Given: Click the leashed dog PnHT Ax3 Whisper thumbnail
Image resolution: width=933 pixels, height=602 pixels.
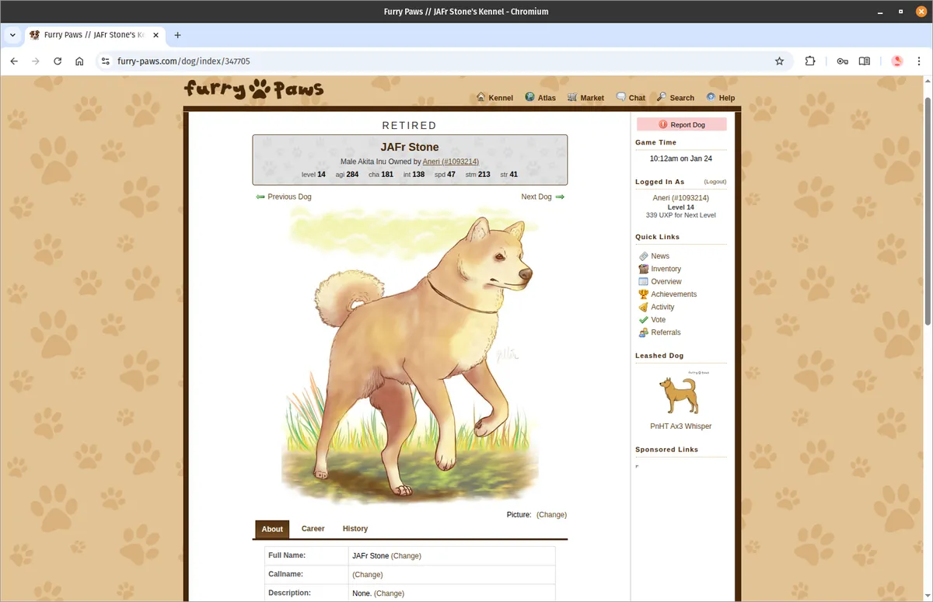Looking at the screenshot, I should [x=680, y=395].
